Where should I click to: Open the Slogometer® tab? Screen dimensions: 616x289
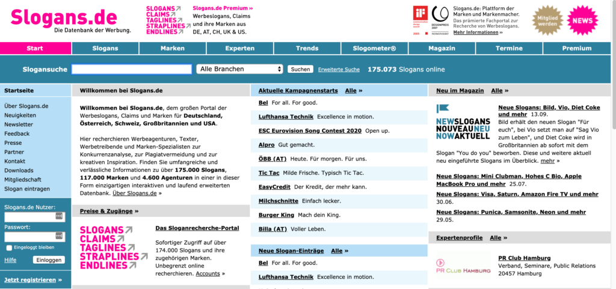tap(374, 48)
